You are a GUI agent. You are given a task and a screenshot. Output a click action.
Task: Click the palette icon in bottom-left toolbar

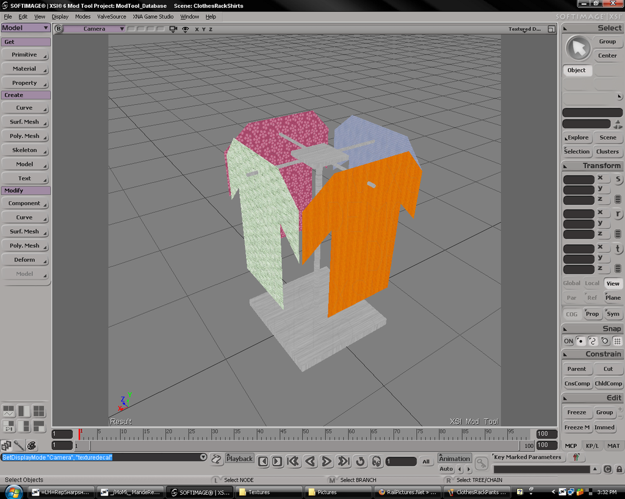pos(32,445)
